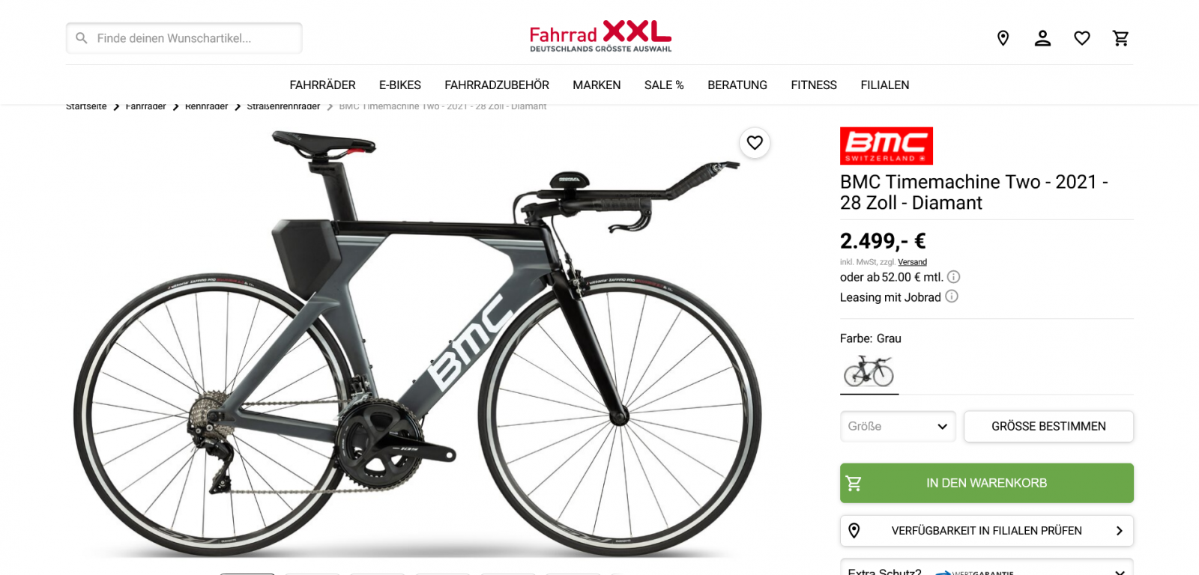1199x575 pixels.
Task: Add bike to wishlist via image heart
Action: pos(755,142)
